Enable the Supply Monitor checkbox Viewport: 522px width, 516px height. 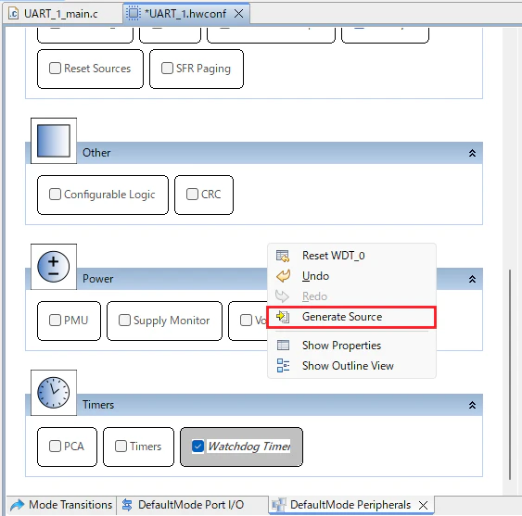tap(124, 320)
